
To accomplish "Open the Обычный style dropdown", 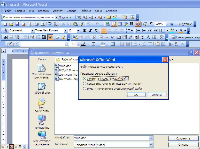I will (x=32, y=30).
